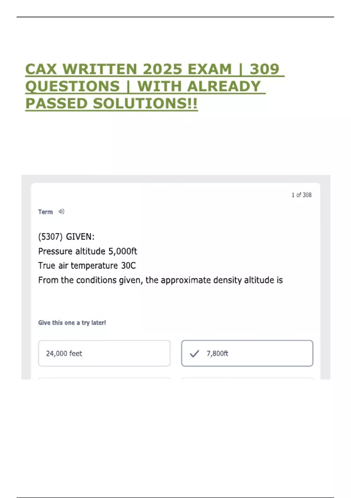Click the "Give this one a try later!" message
This screenshot has width=351, height=498.
72,323
